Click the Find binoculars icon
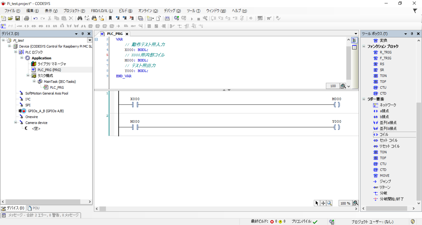 click(79, 18)
